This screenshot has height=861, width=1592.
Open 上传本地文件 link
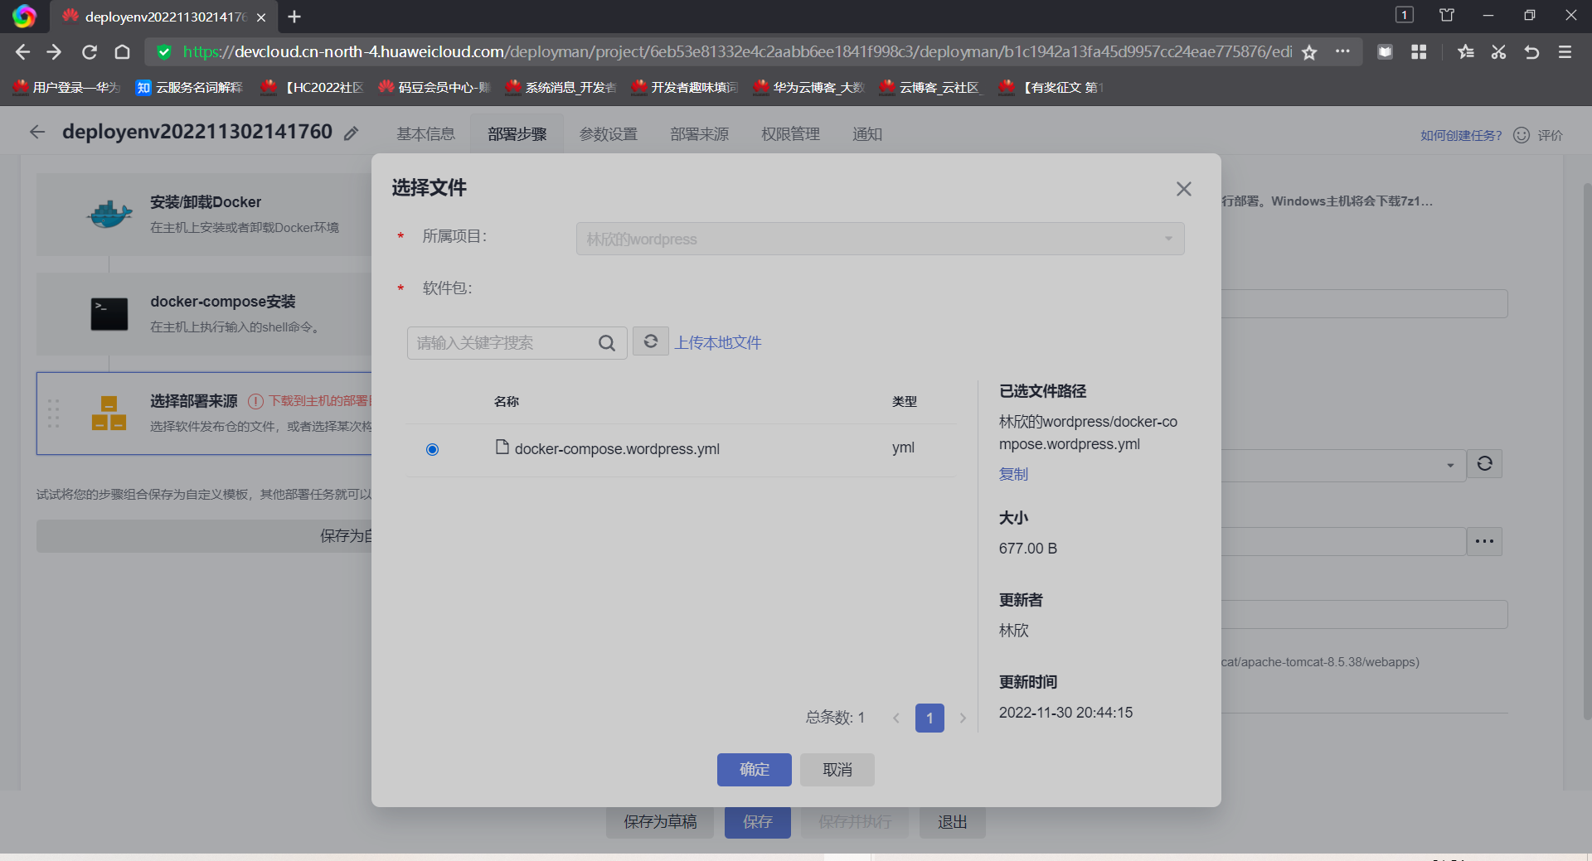[718, 342]
